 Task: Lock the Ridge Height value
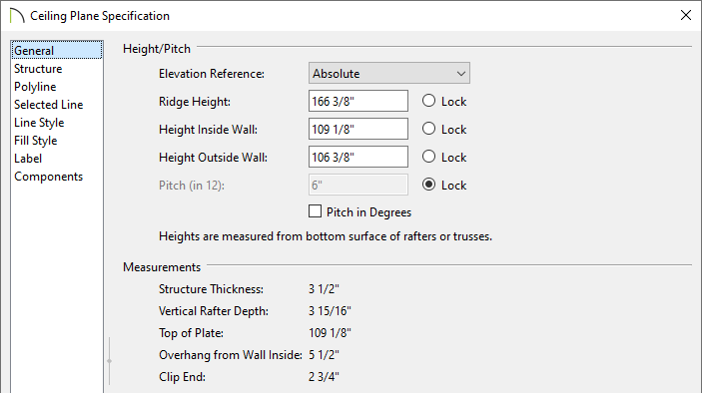tap(428, 101)
